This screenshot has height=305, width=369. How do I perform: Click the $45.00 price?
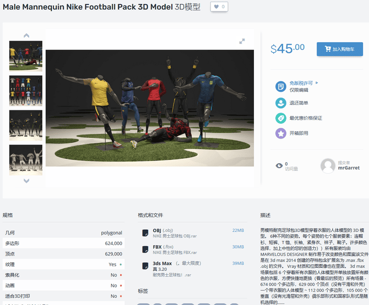pyautogui.click(x=287, y=48)
